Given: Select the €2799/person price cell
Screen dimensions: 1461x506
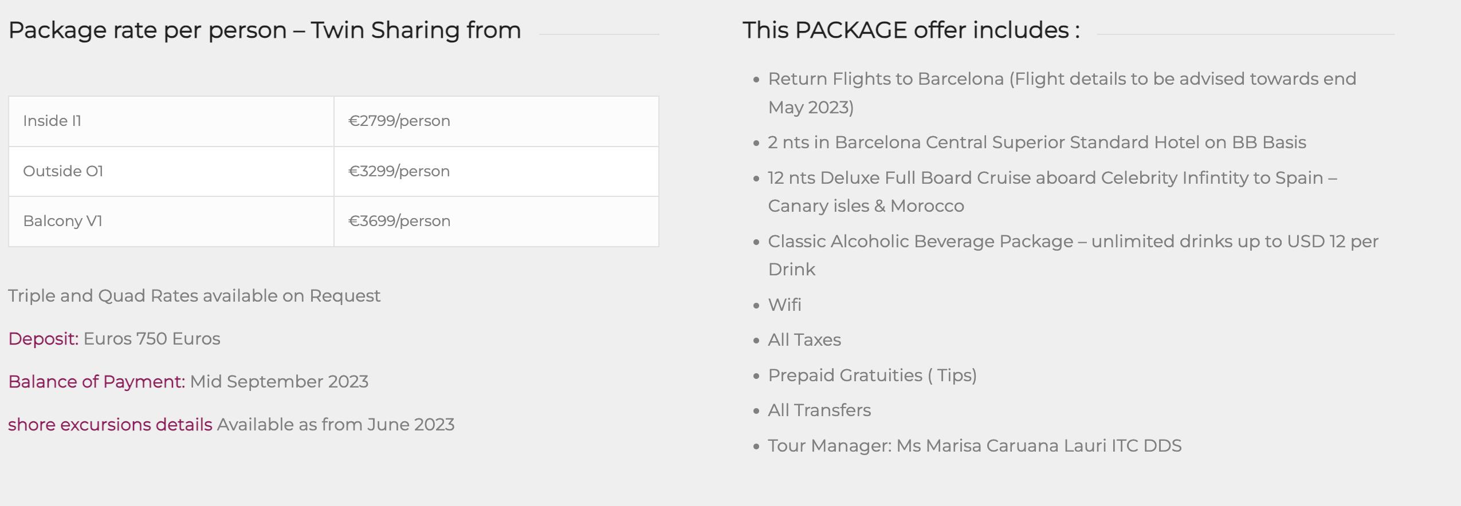Looking at the screenshot, I should tap(496, 121).
